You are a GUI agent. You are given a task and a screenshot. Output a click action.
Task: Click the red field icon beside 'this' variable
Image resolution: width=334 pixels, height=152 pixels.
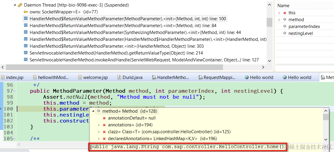click(285, 13)
